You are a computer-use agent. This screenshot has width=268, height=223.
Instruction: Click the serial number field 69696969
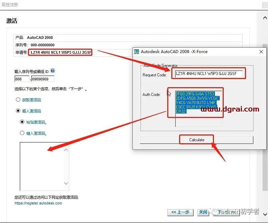tap(43, 79)
